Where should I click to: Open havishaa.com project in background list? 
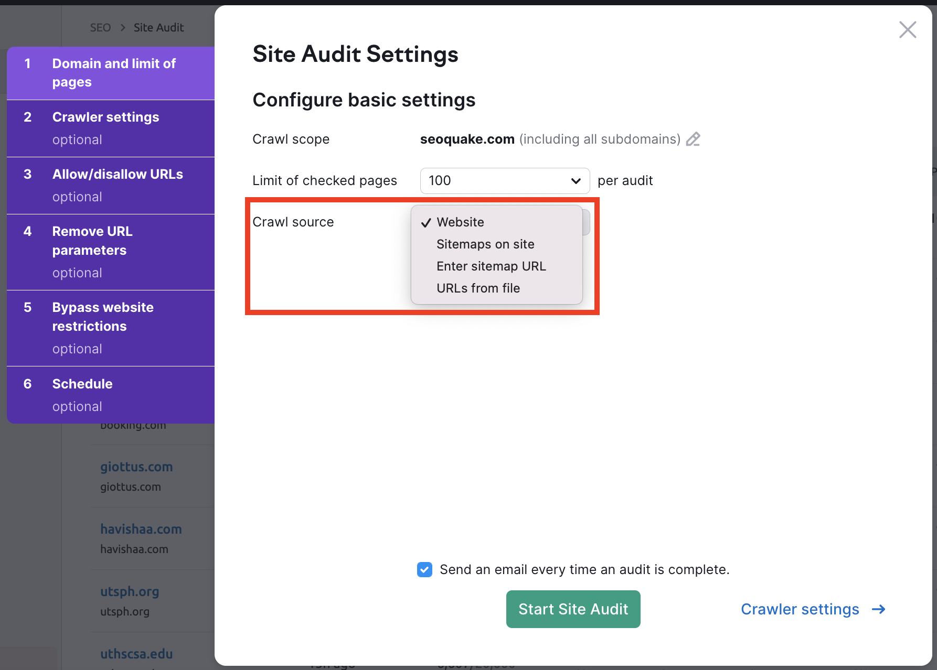[141, 529]
